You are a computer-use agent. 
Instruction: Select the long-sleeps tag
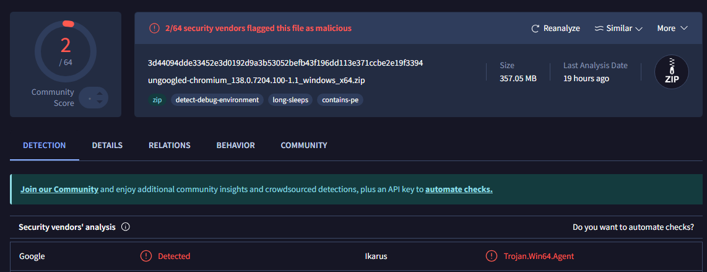click(290, 100)
